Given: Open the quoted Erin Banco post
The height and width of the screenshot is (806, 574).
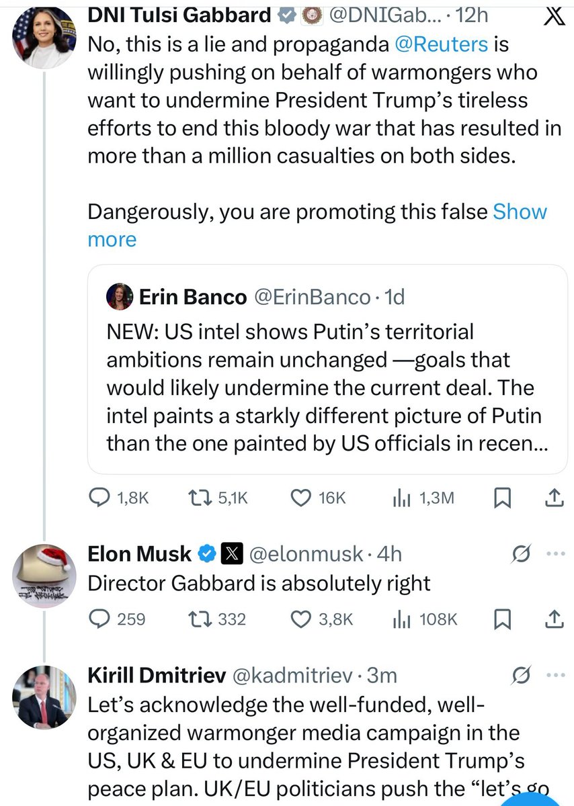Looking at the screenshot, I should click(327, 369).
